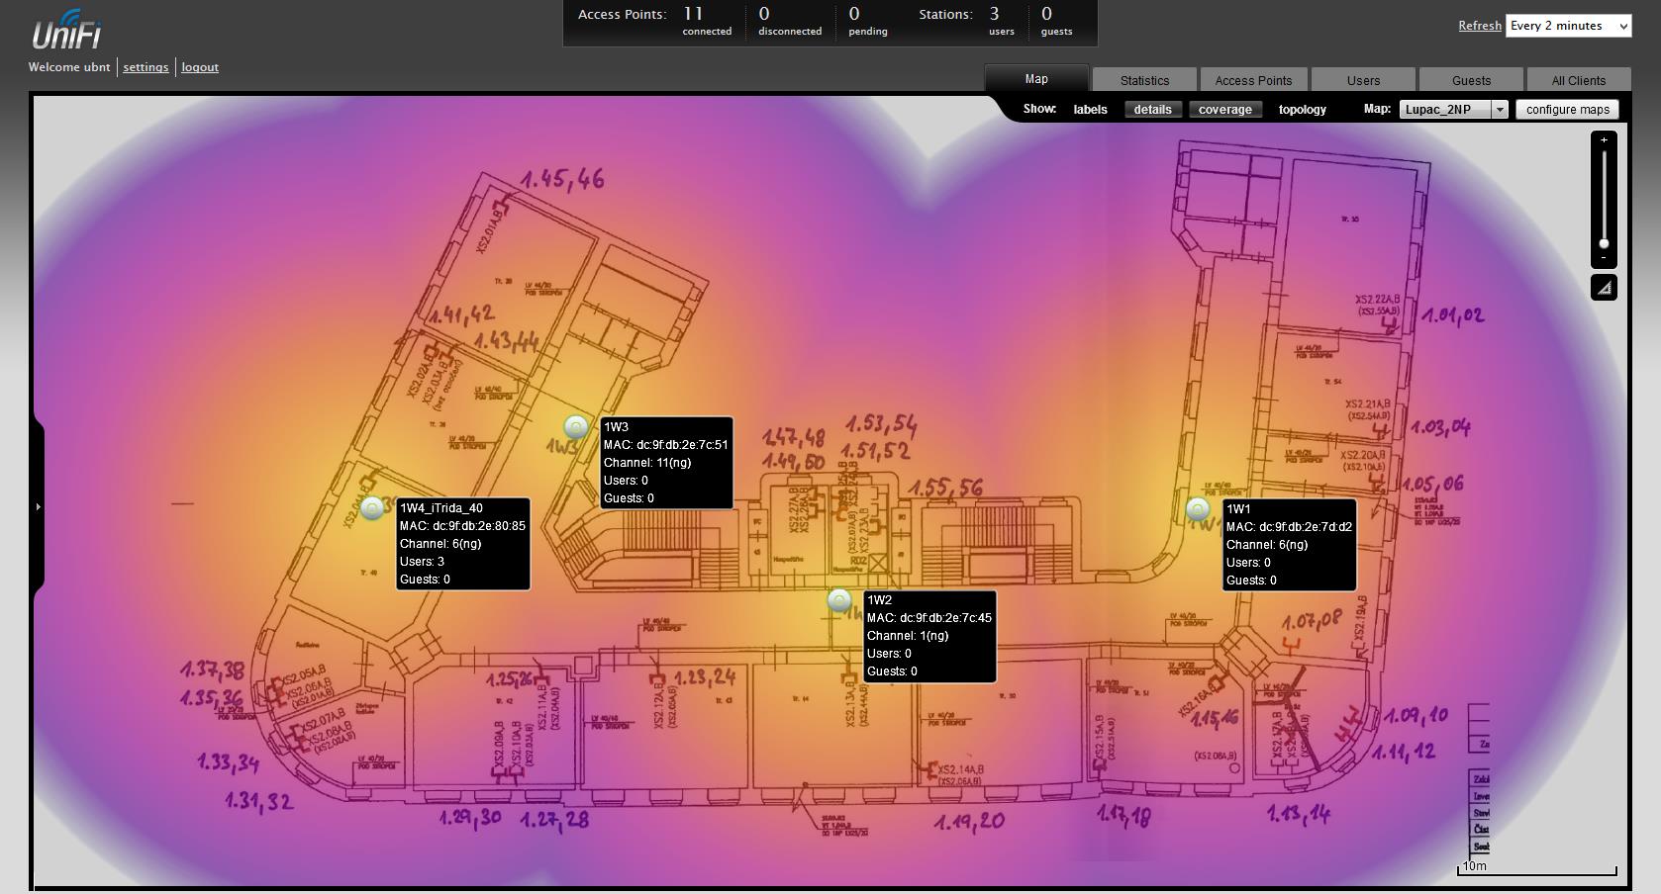Click MAC address dc:9f:db:2e:80:85
This screenshot has width=1661, height=894.
[x=462, y=526]
